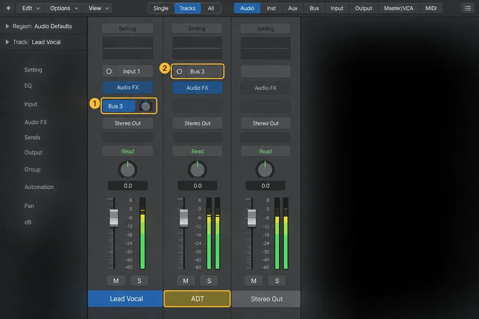Switch mixer to Single view

pyautogui.click(x=161, y=8)
